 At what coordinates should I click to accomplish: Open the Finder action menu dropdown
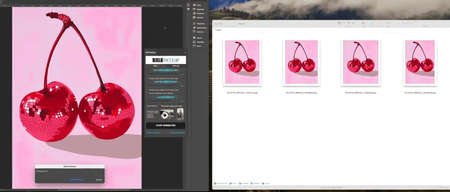coord(388,23)
